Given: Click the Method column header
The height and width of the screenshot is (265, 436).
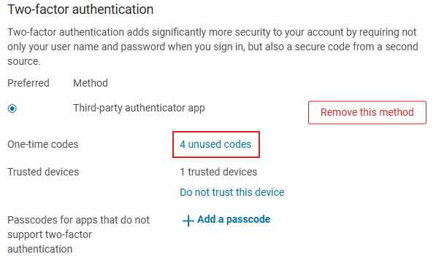Looking at the screenshot, I should 91,83.
